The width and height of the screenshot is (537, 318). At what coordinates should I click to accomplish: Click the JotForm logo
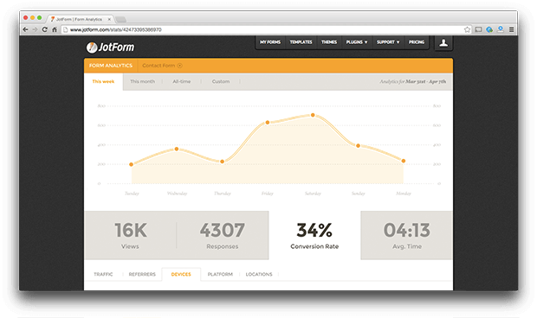click(110, 48)
